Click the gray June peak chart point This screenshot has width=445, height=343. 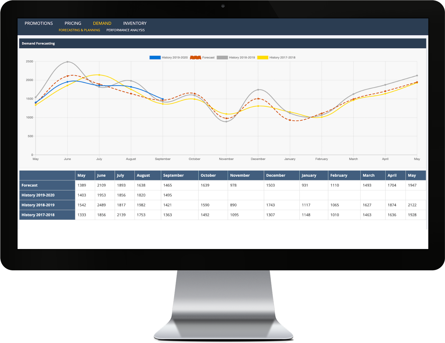67,62
